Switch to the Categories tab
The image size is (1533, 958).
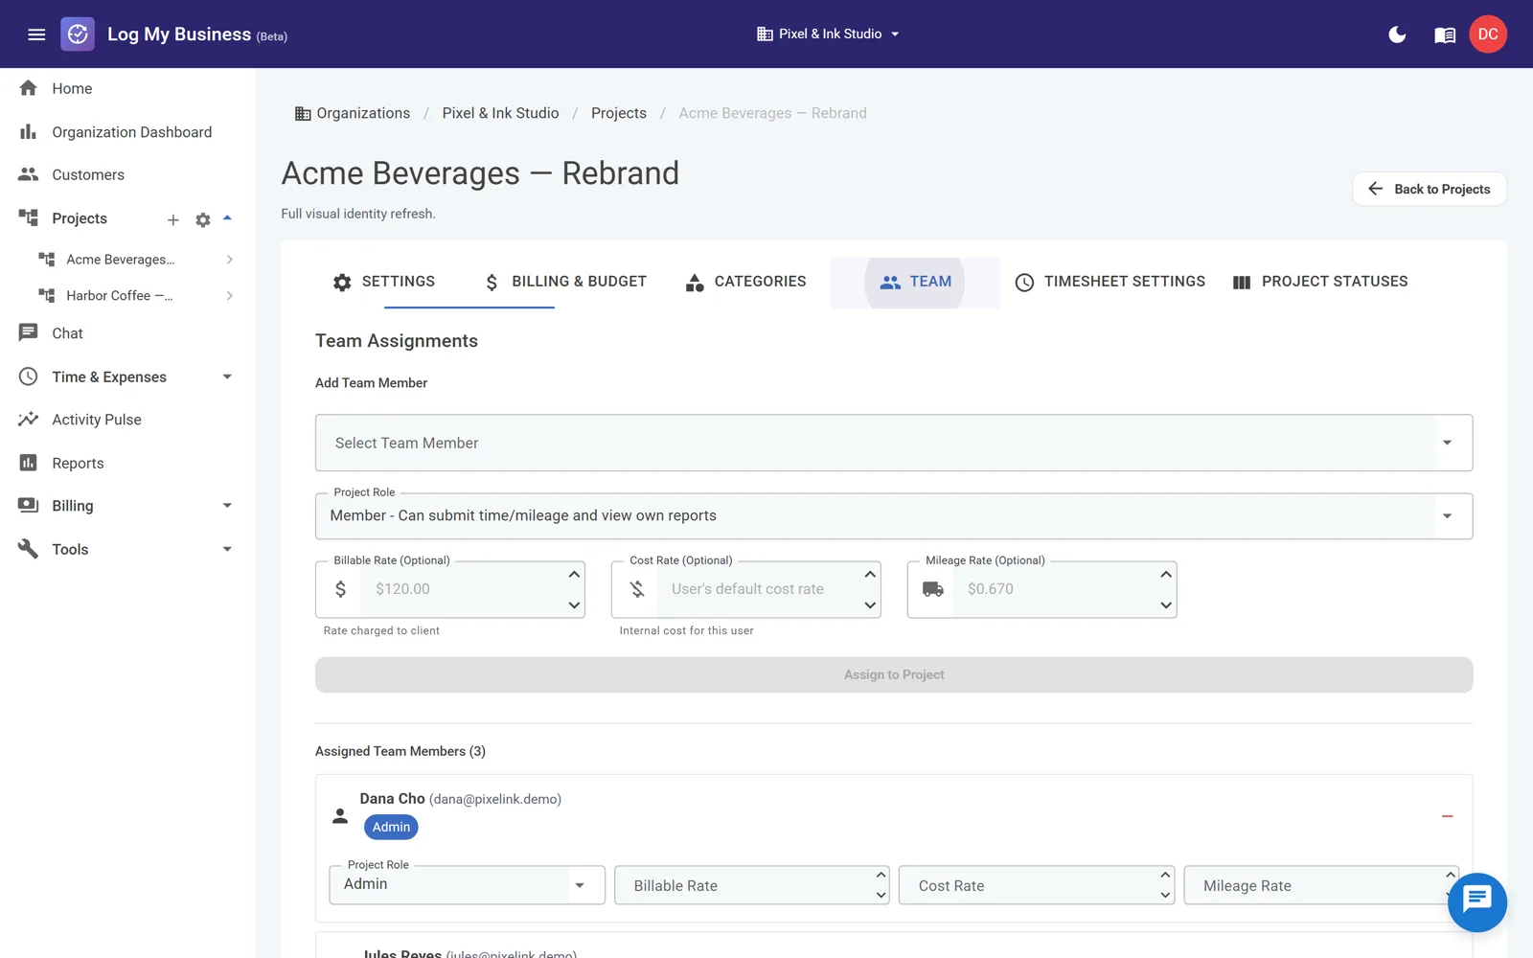pyautogui.click(x=745, y=282)
